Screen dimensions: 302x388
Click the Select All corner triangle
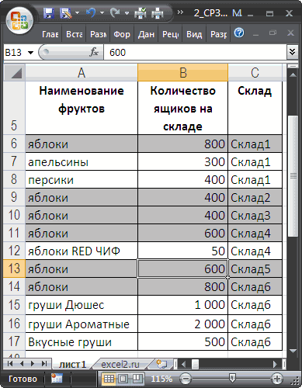(x=15, y=73)
